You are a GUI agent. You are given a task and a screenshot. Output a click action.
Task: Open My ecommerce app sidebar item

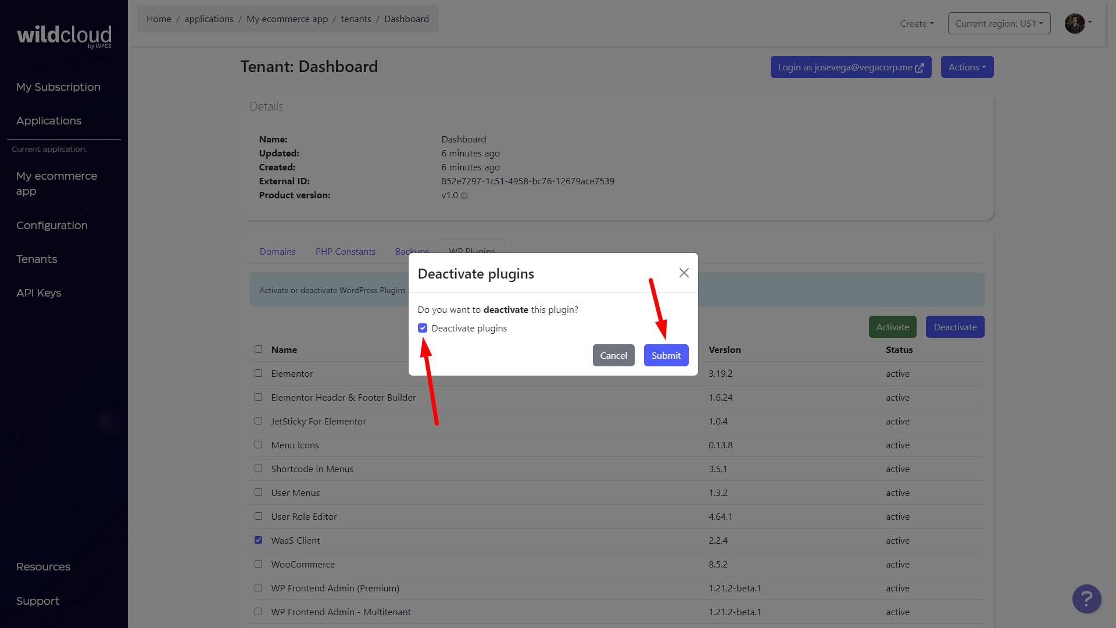[56, 184]
